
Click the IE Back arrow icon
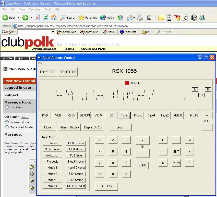click(x=5, y=18)
